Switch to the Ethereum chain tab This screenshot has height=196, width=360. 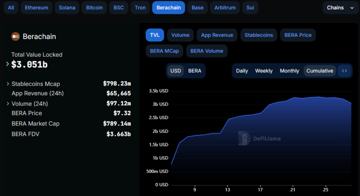(x=36, y=8)
